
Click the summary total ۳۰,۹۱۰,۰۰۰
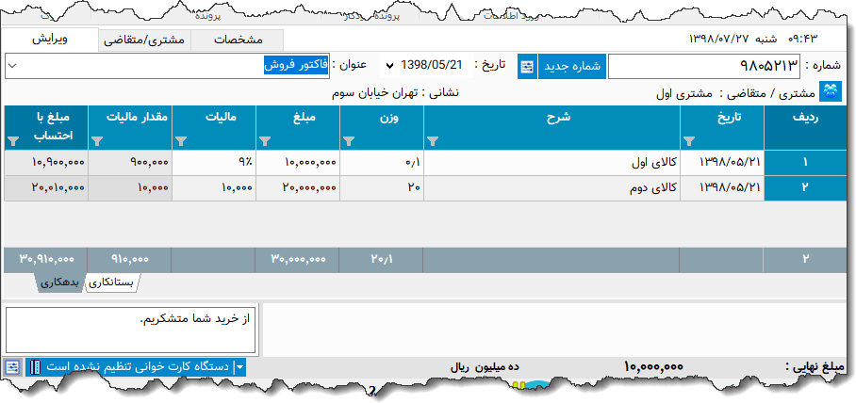click(x=46, y=259)
